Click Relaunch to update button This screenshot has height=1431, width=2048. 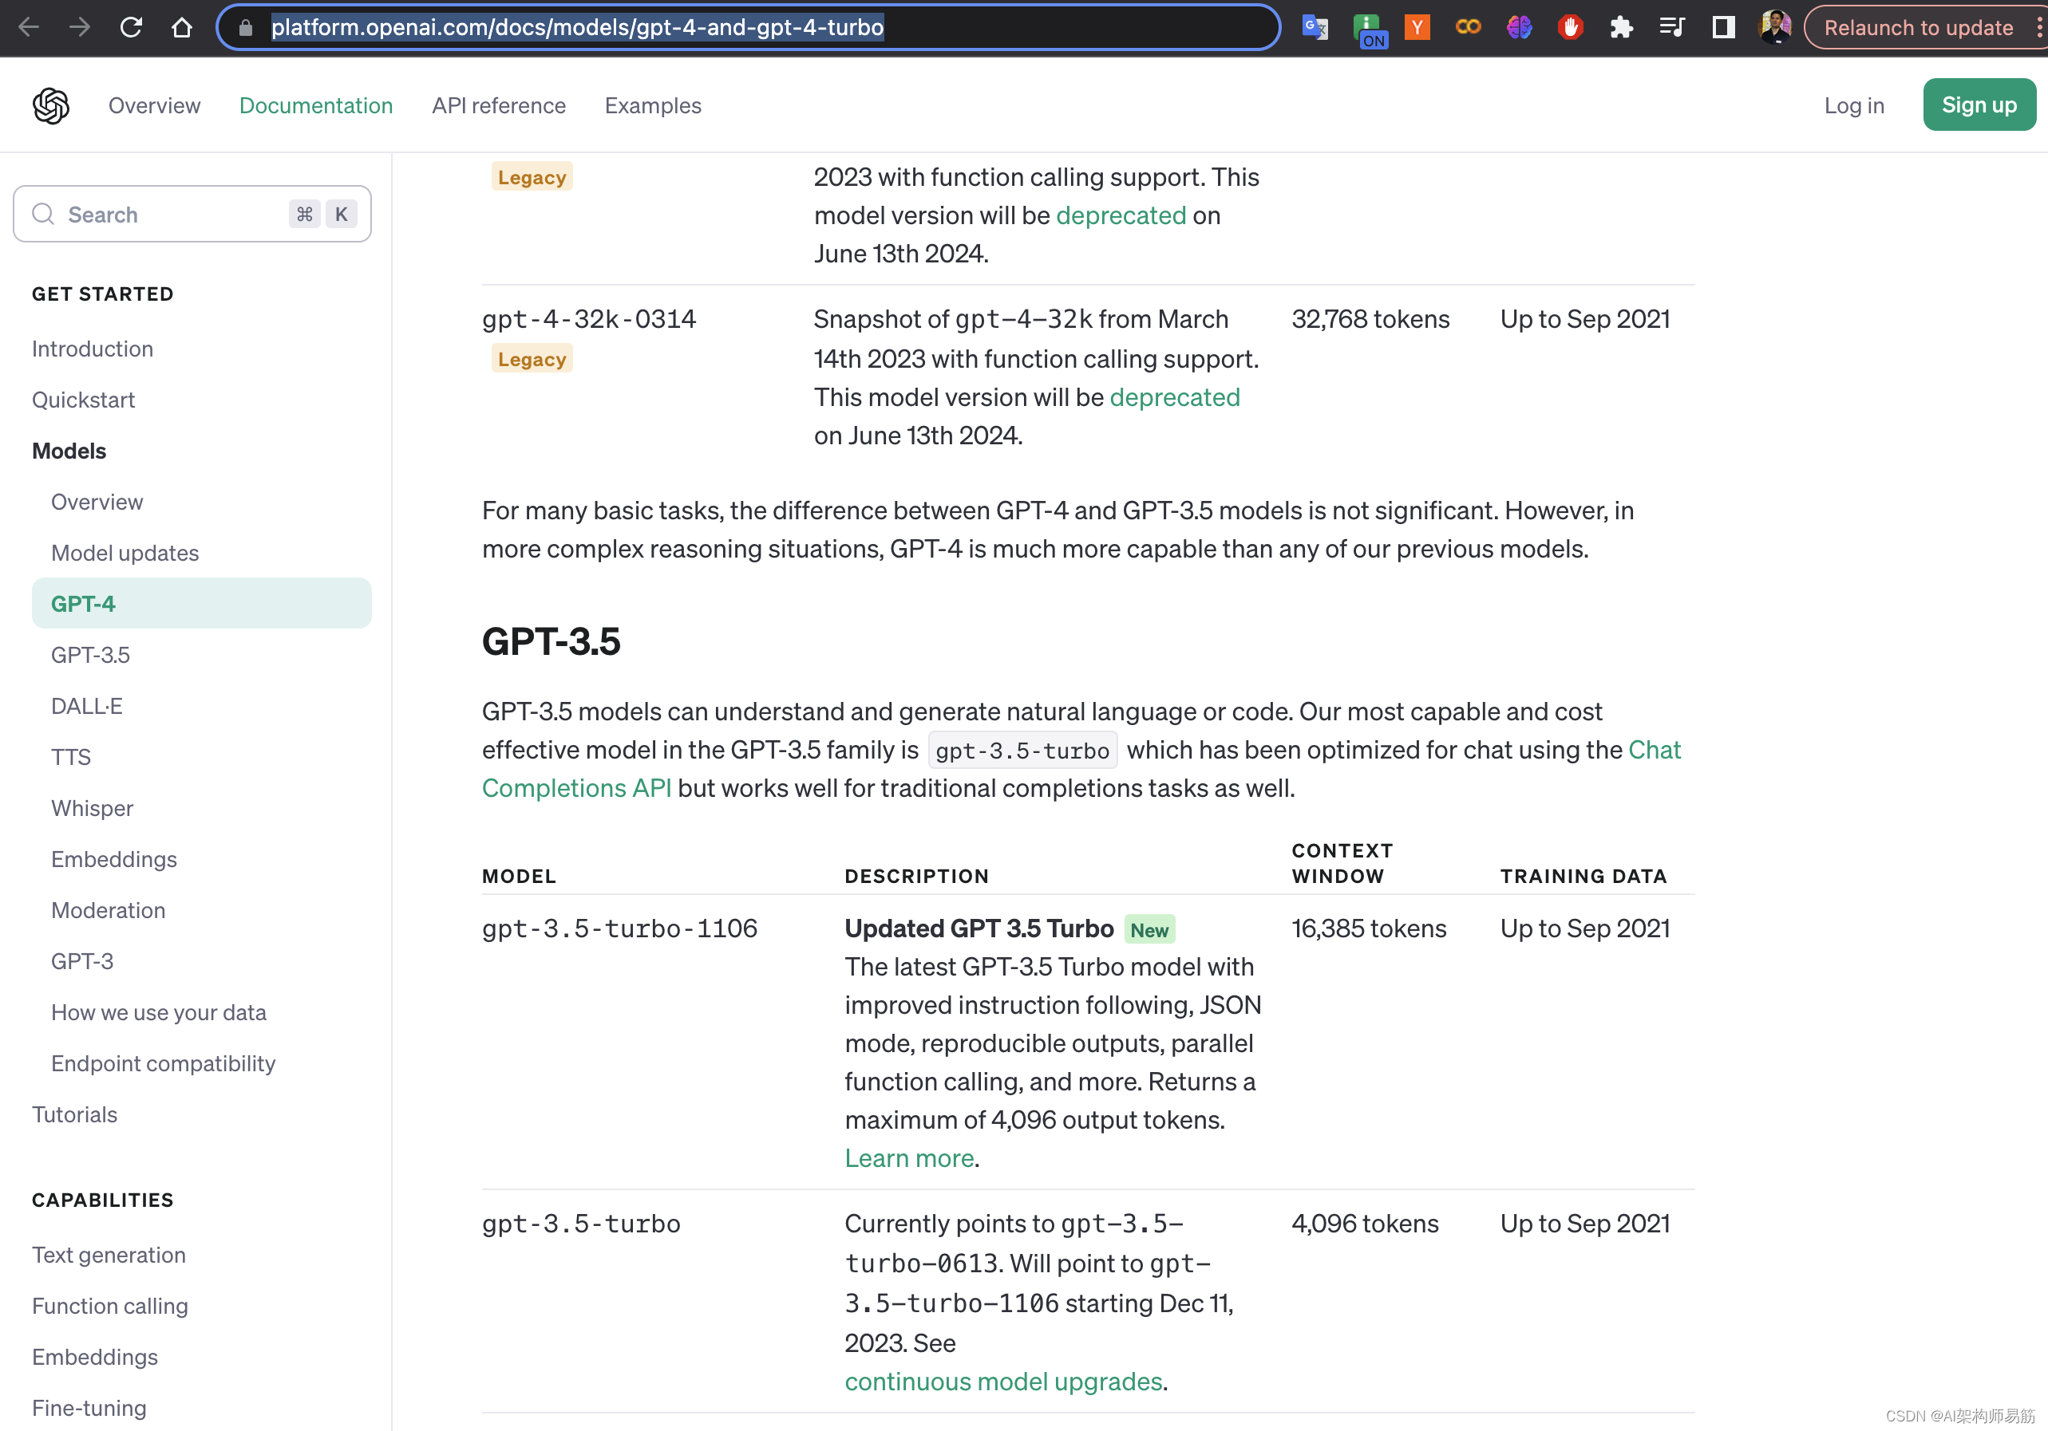(1918, 27)
